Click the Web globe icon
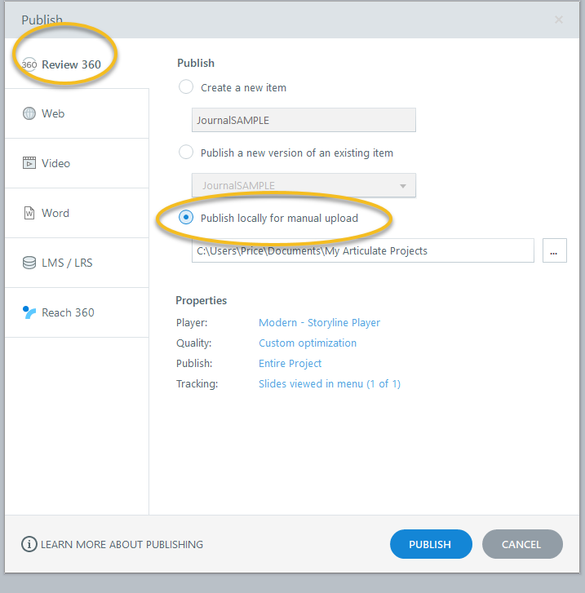 (29, 114)
